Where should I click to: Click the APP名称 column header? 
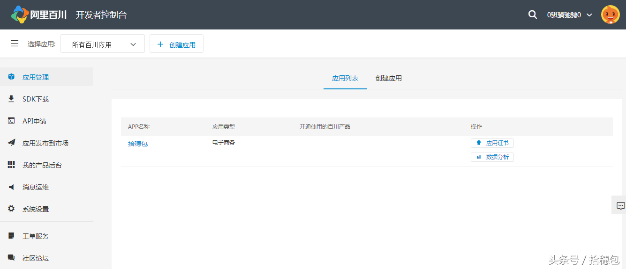(x=139, y=127)
